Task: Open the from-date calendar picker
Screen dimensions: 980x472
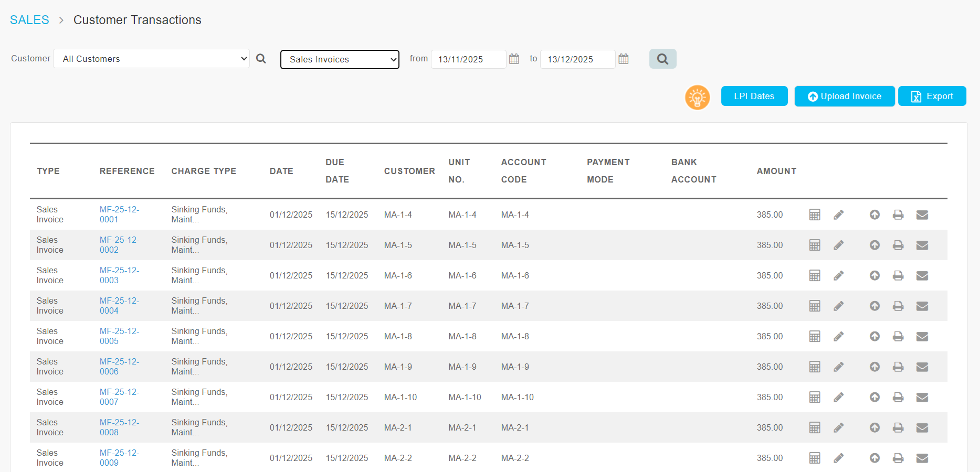Action: coord(514,59)
